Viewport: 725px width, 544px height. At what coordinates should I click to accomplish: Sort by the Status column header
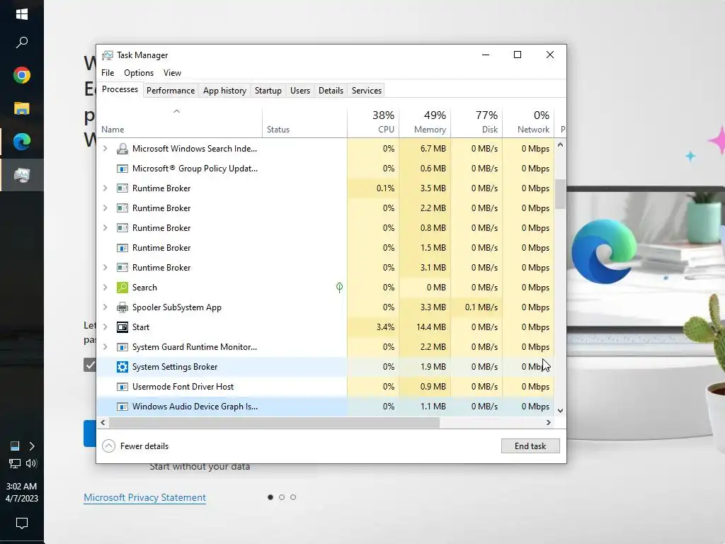point(304,123)
